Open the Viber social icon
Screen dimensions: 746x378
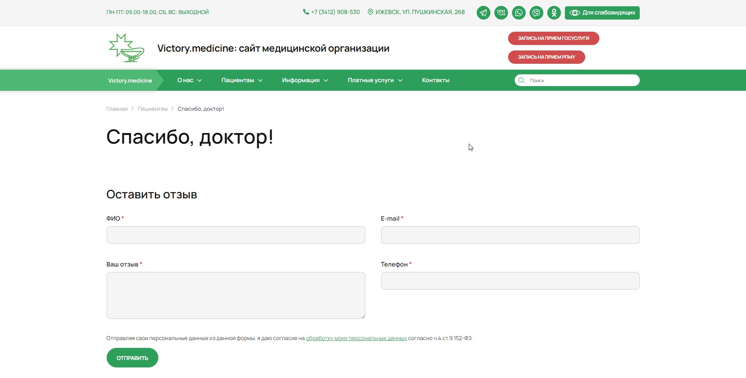pos(536,13)
